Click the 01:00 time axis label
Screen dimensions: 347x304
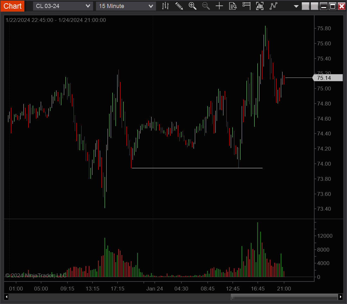16,289
